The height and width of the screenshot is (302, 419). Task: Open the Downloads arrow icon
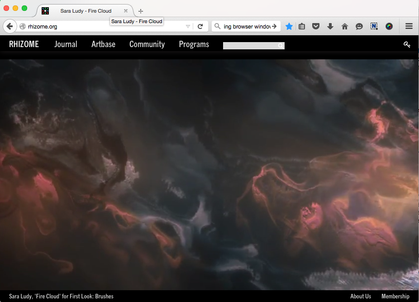330,26
